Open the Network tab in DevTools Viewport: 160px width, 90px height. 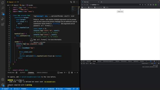pos(117,61)
